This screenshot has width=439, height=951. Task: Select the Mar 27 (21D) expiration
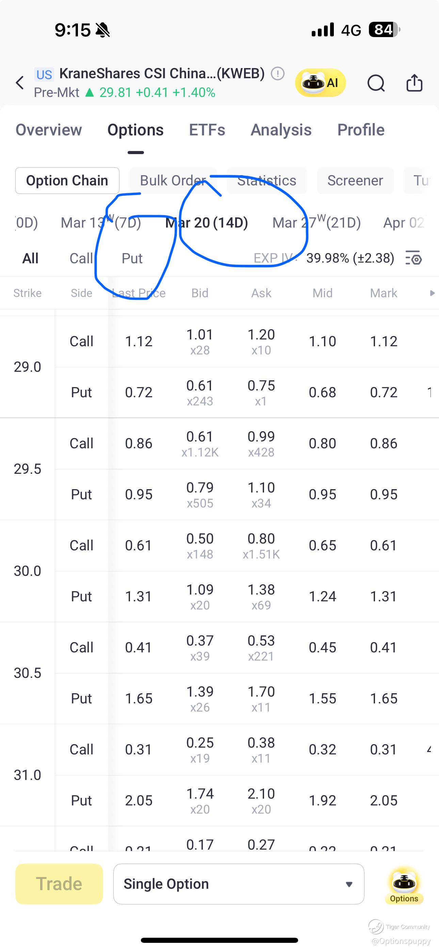pos(316,222)
